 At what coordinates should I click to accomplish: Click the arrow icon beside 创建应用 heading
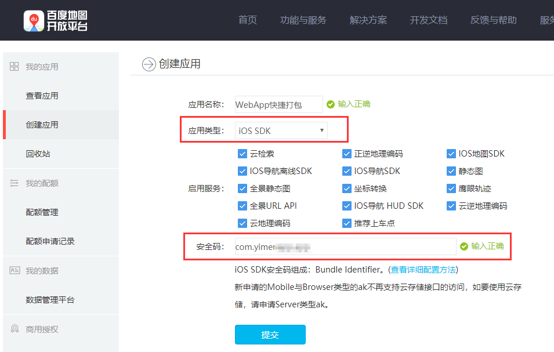pyautogui.click(x=149, y=64)
